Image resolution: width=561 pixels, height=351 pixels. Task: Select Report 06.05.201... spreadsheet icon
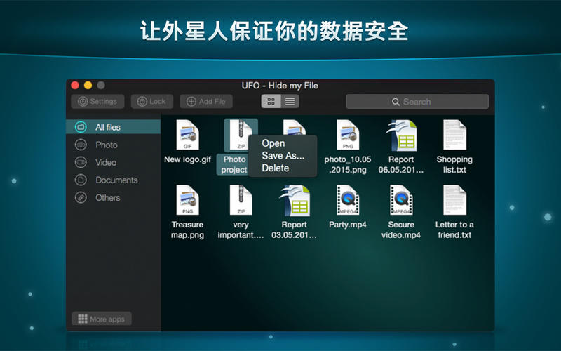[401, 135]
